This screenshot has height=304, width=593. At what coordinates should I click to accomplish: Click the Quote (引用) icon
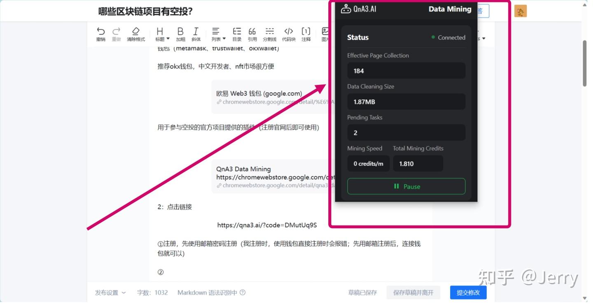(x=252, y=34)
